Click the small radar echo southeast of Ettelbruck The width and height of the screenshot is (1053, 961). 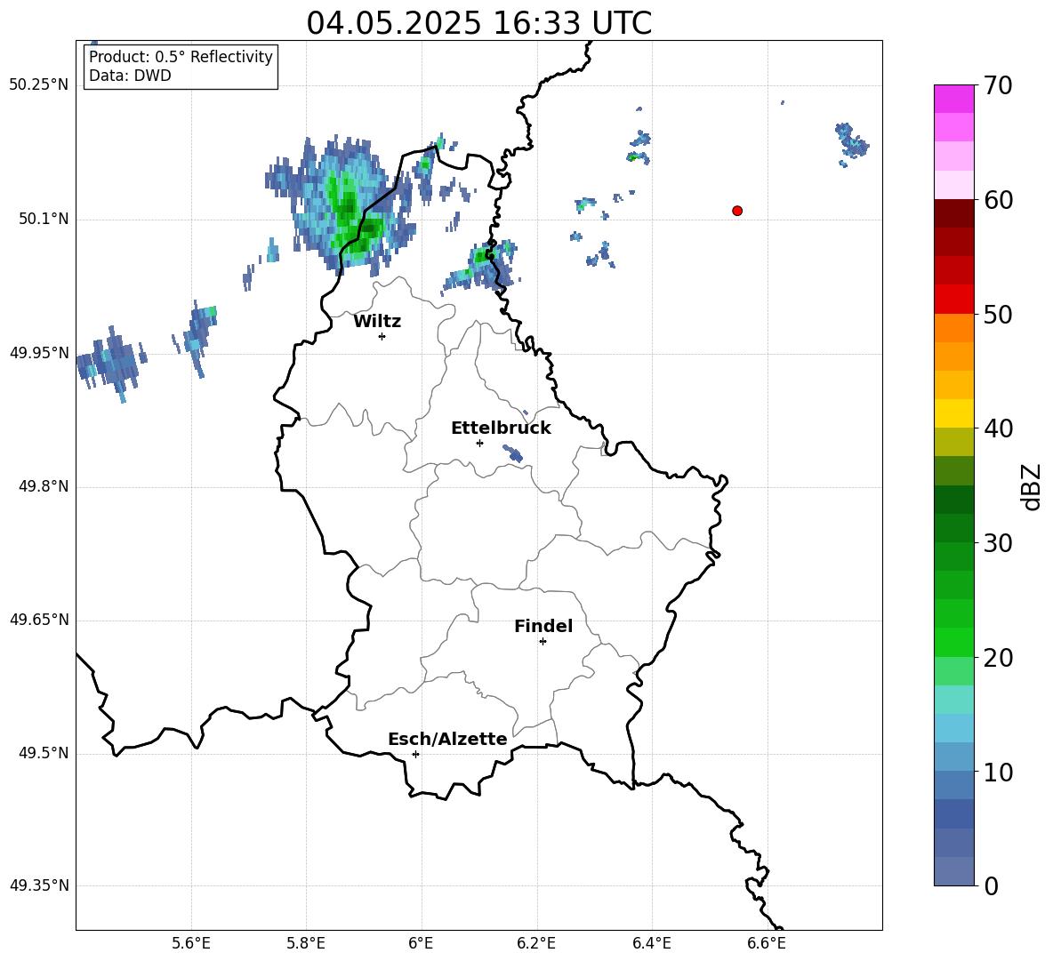512,453
